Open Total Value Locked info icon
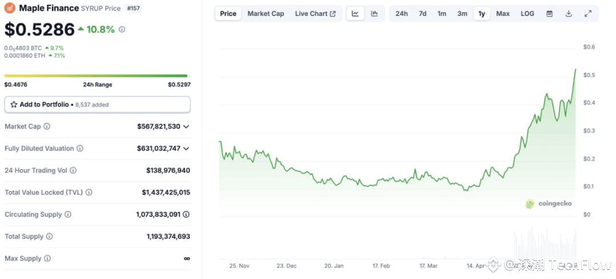 coord(89,192)
